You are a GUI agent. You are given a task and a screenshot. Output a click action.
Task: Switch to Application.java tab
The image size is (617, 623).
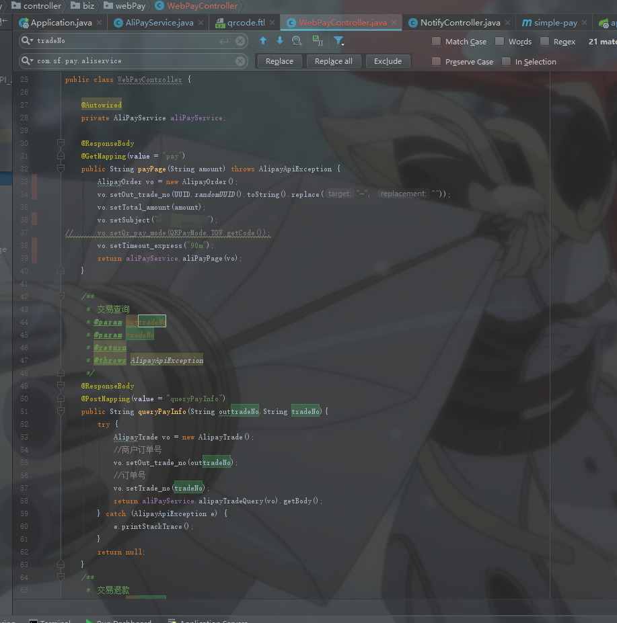61,23
